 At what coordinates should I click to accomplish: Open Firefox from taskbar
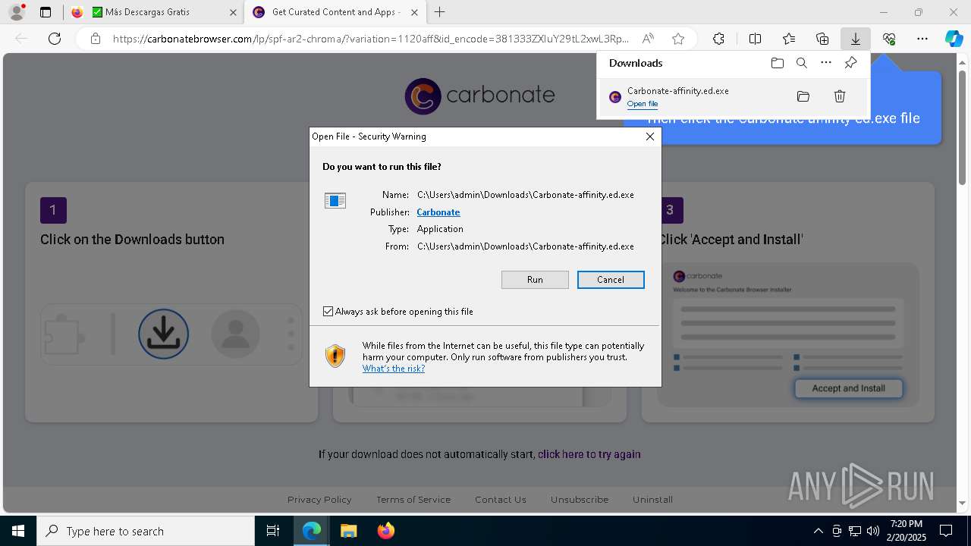click(386, 531)
